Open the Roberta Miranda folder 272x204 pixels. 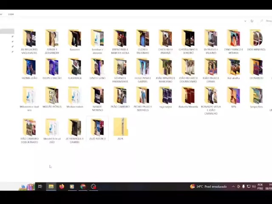(x=188, y=96)
